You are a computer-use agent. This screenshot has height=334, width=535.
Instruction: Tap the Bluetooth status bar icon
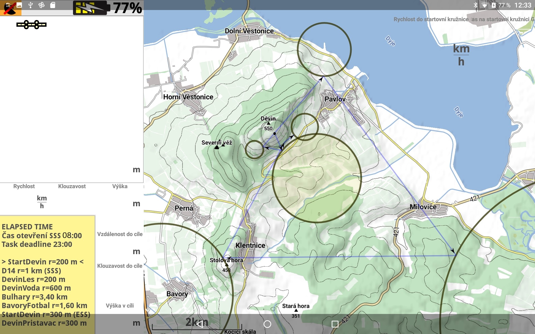475,5
